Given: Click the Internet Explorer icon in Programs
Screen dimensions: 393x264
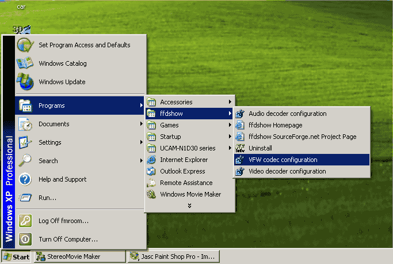Looking at the screenshot, I should coord(151,160).
